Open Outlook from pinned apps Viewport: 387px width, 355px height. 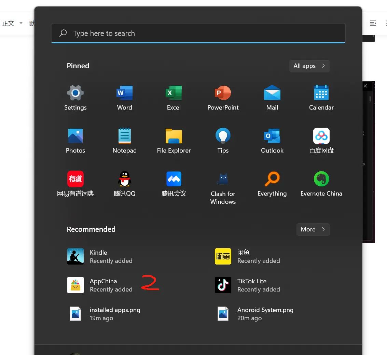(272, 140)
